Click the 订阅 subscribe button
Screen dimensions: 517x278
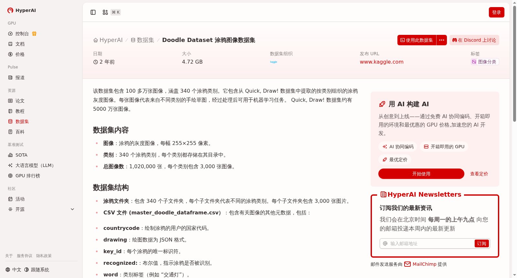481,243
